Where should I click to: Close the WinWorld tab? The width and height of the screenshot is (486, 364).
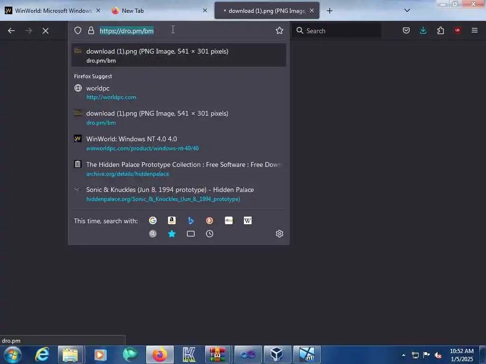click(x=98, y=10)
